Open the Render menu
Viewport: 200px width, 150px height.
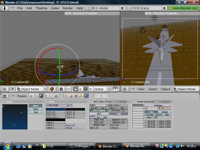[68, 8]
